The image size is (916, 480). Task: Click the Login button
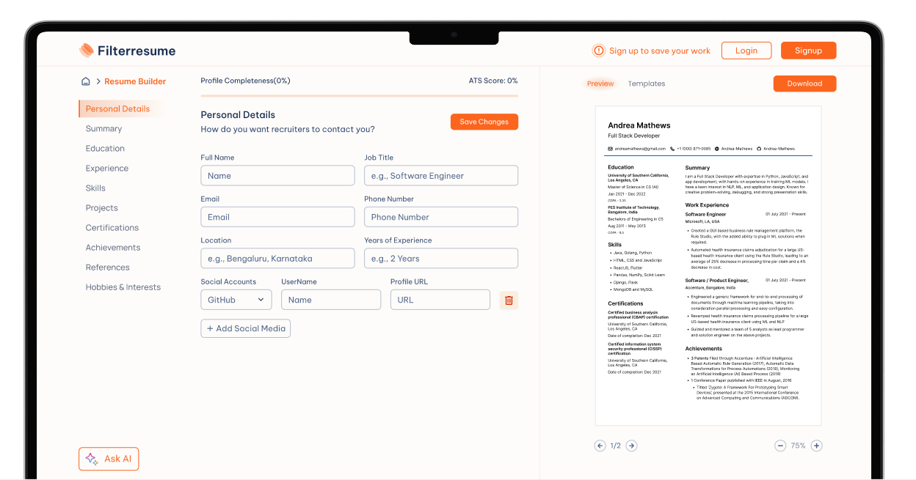tap(746, 51)
